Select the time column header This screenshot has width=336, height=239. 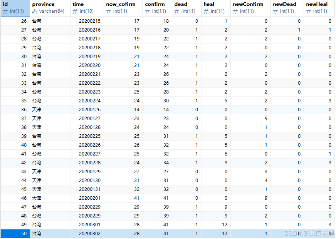click(87, 8)
